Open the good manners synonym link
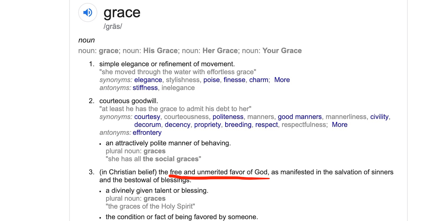 (300, 117)
